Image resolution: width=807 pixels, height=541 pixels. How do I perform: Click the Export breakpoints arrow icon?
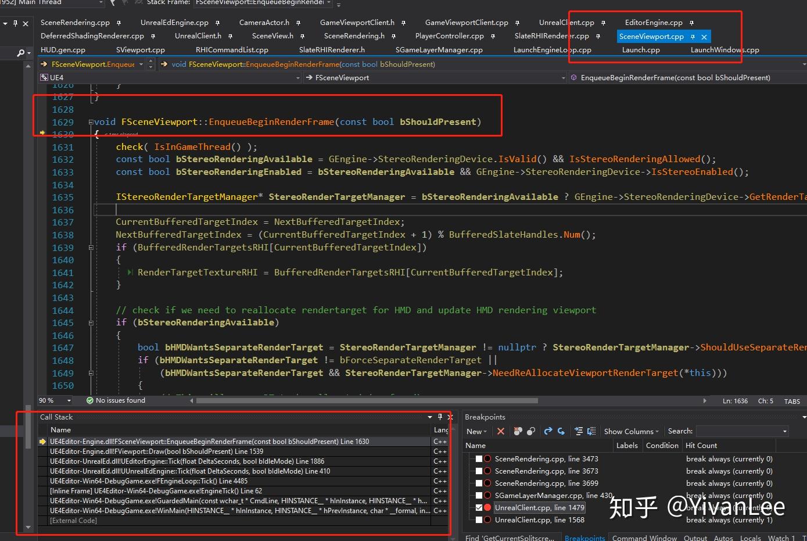[x=548, y=431]
